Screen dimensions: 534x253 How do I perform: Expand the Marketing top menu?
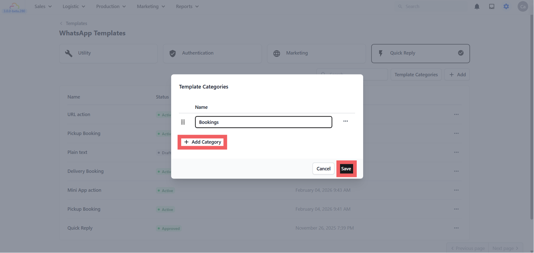click(151, 6)
